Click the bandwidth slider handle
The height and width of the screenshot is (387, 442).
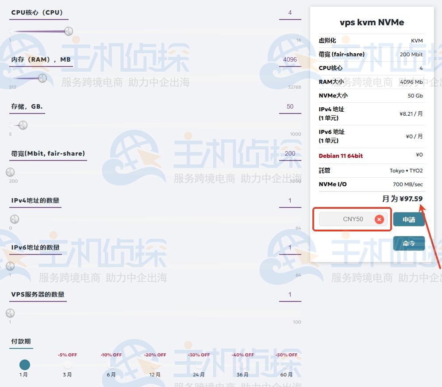pos(10,172)
